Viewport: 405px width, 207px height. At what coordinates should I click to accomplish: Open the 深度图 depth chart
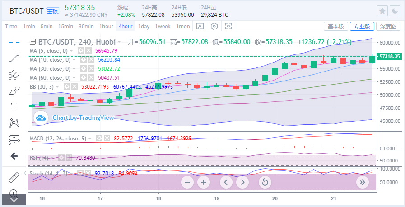tap(388, 27)
